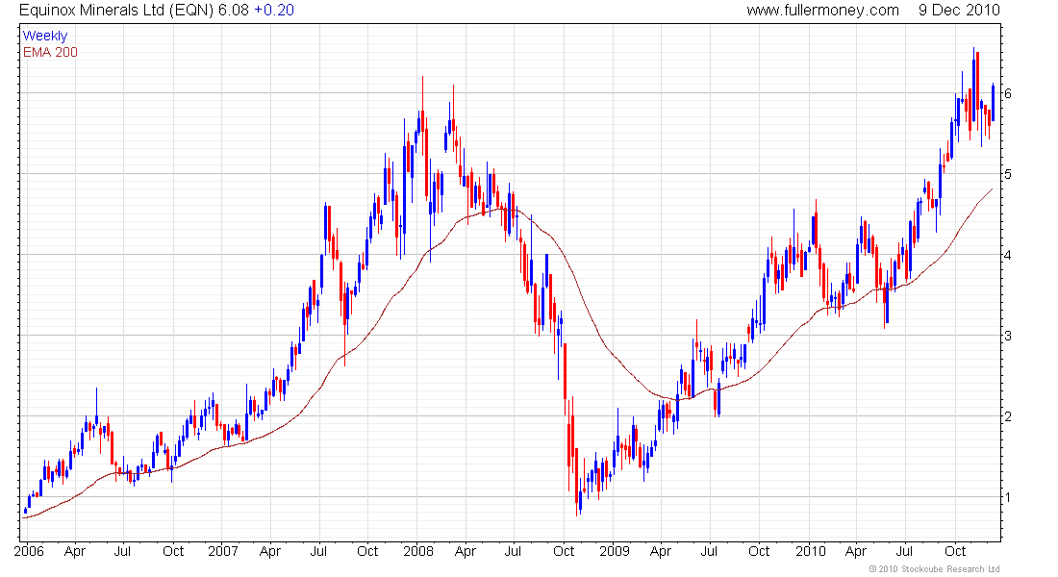Click y-axis label '4'
Image resolution: width=1058 pixels, height=577 pixels.
(x=1008, y=255)
